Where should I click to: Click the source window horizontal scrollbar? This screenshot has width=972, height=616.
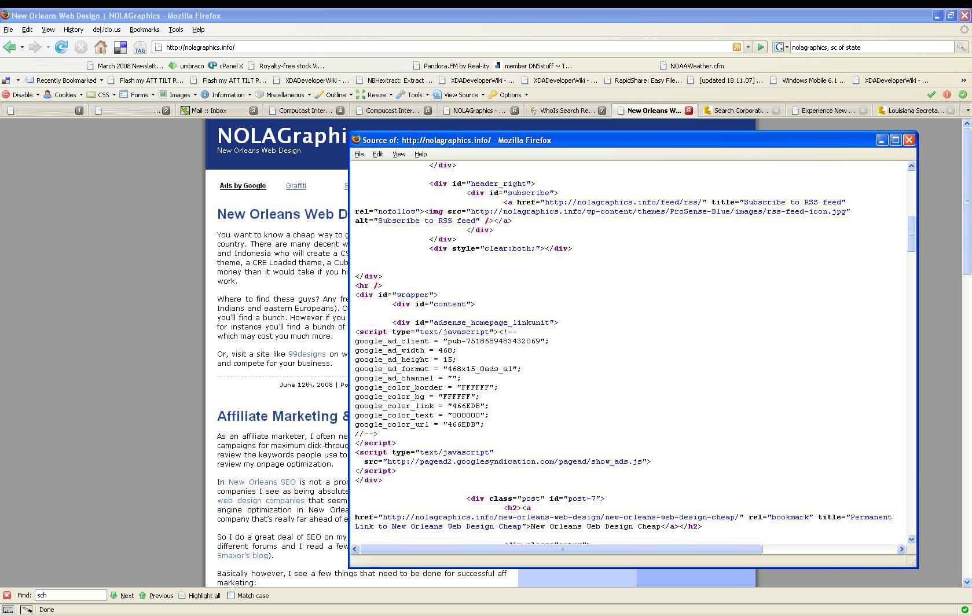click(560, 549)
